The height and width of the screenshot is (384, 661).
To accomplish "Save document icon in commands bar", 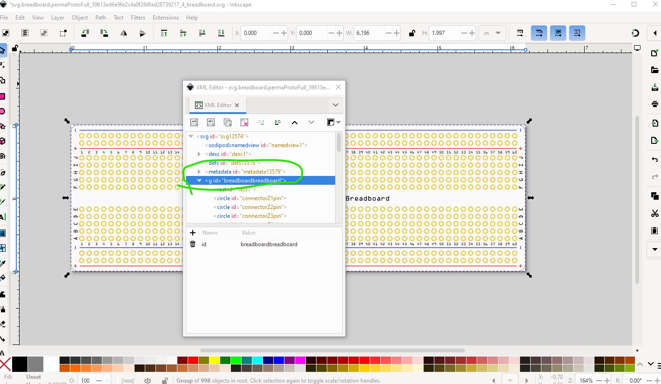I will 654,88.
